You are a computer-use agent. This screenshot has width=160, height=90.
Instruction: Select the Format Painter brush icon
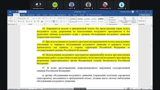point(14,22)
